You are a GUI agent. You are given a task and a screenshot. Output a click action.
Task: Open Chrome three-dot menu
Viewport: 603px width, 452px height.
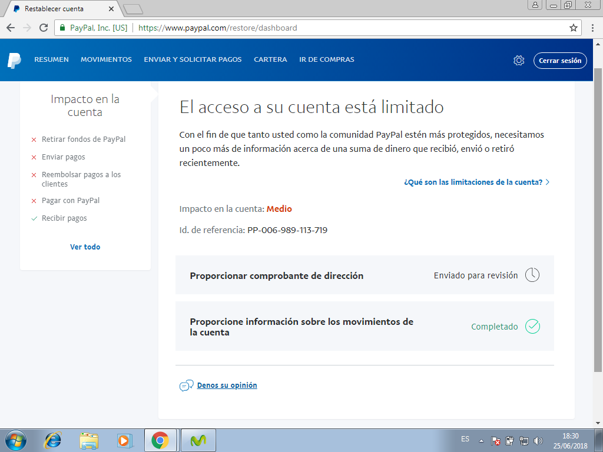[x=592, y=28]
